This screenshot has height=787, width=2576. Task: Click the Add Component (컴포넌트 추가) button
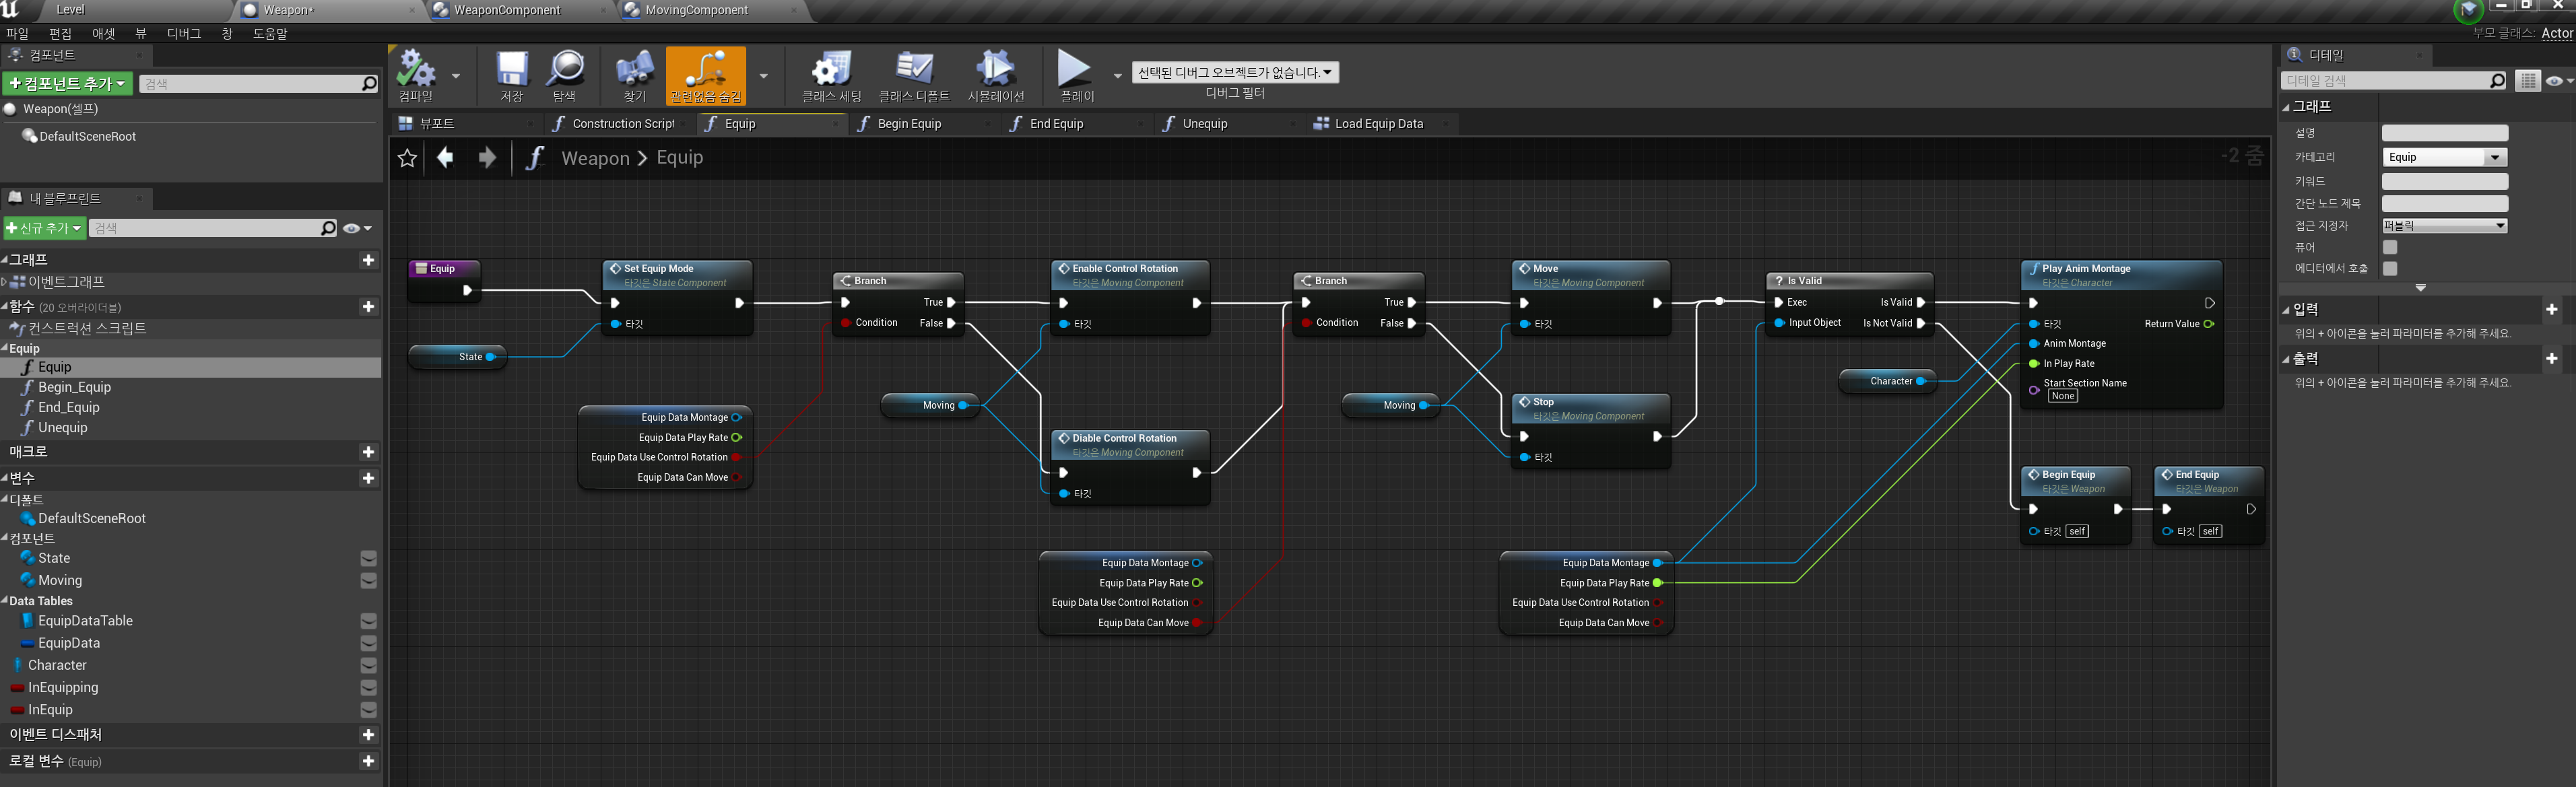[x=68, y=83]
